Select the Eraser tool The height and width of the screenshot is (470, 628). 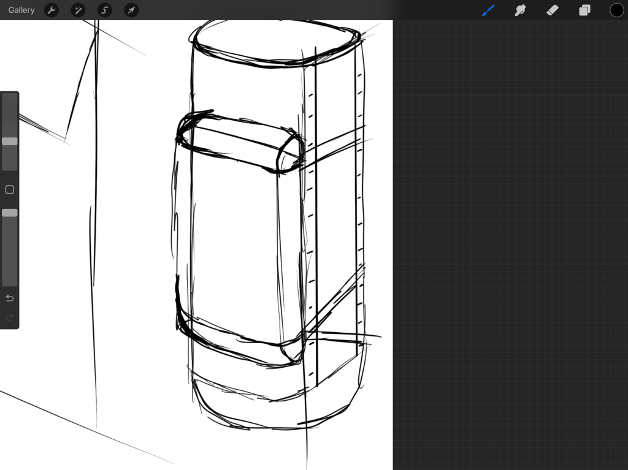[x=552, y=10]
